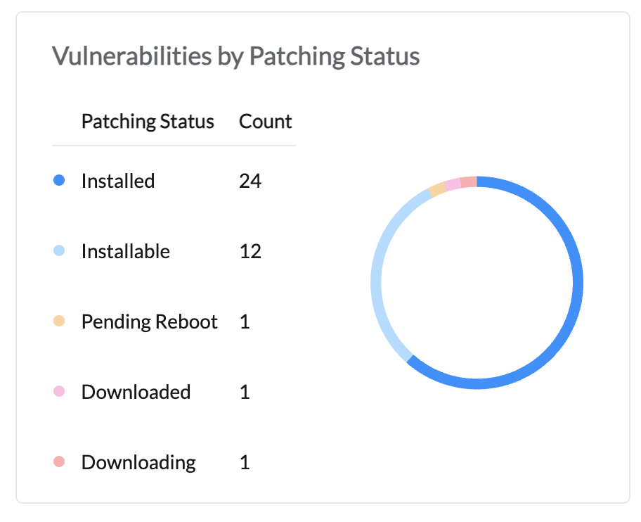Select the Downloaded status label

click(x=136, y=392)
